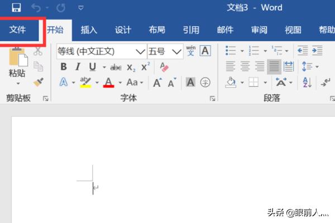The height and width of the screenshot is (223, 335).
Task: Open the Text Effects dropdown arrow
Action: [74, 83]
